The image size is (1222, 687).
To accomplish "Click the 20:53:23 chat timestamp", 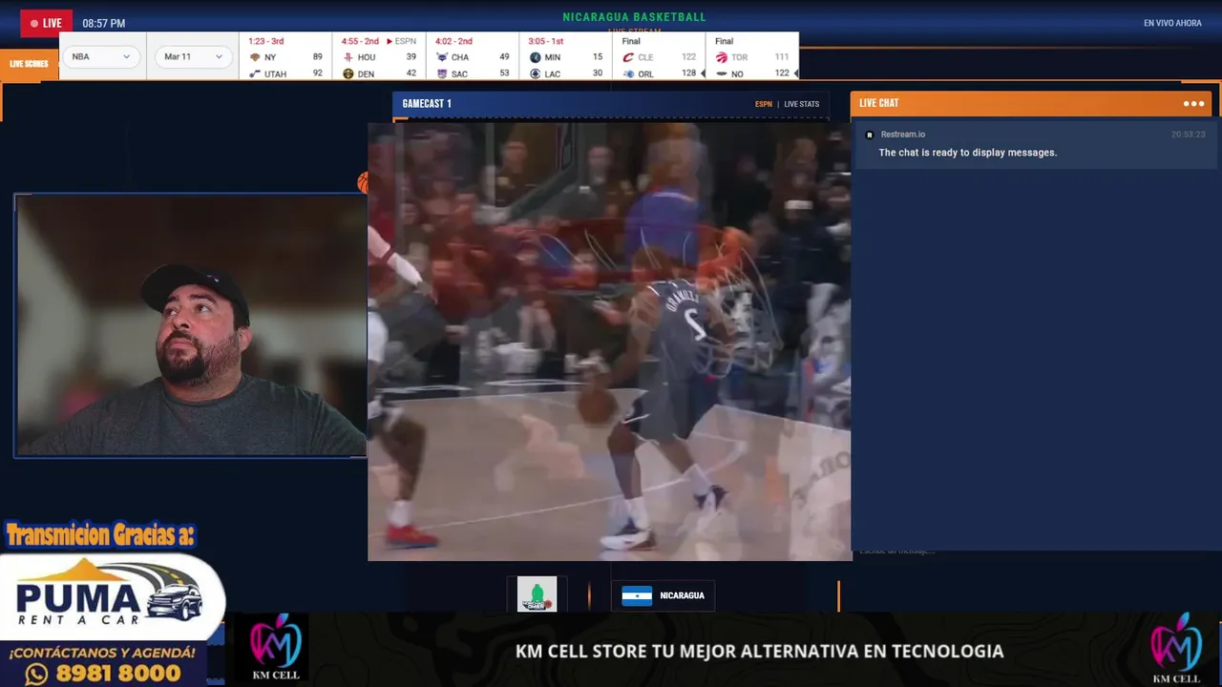I will pyautogui.click(x=1189, y=135).
